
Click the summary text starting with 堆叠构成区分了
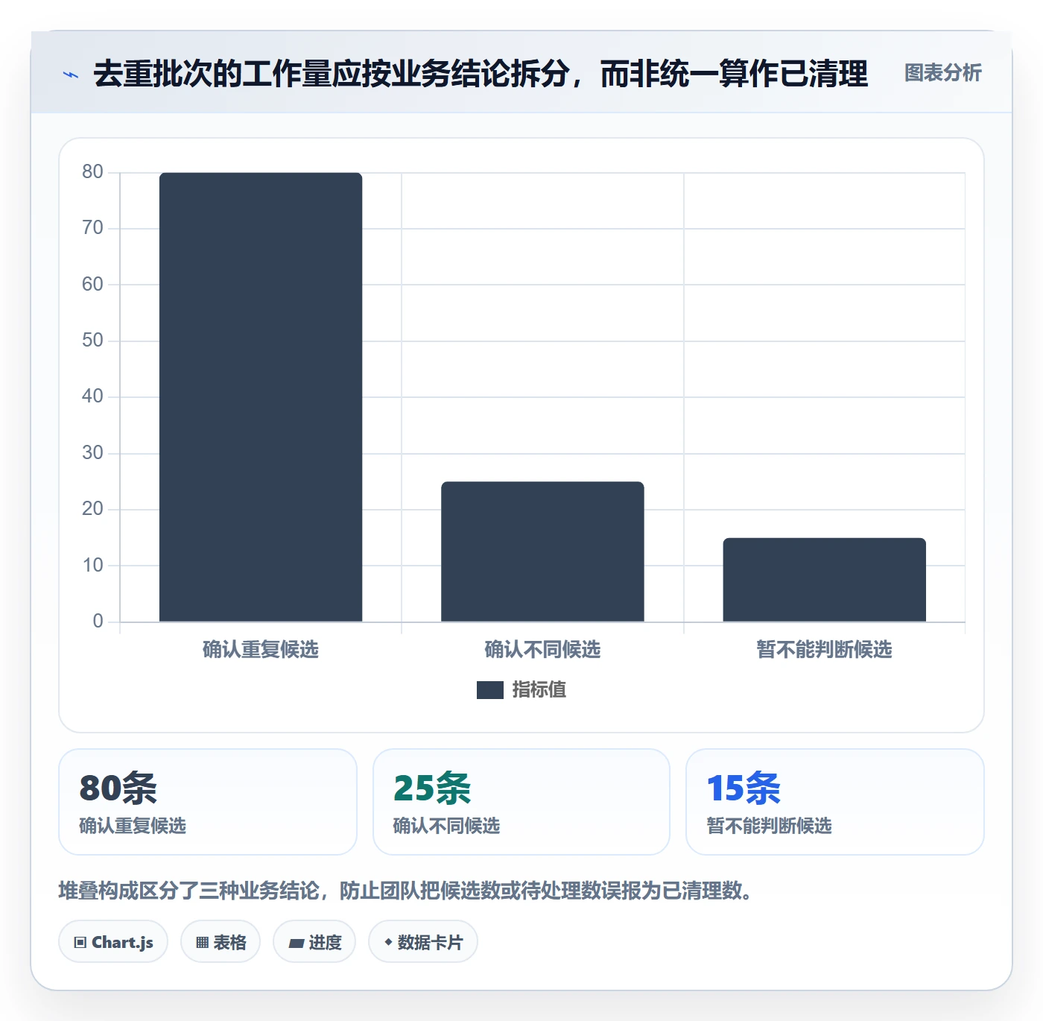click(x=408, y=891)
